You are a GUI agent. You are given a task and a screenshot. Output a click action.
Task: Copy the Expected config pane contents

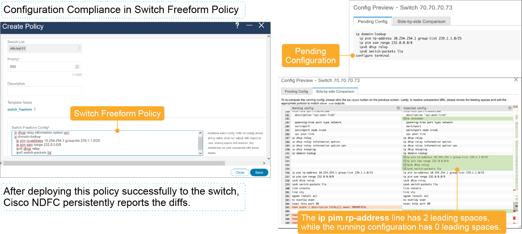[510, 108]
